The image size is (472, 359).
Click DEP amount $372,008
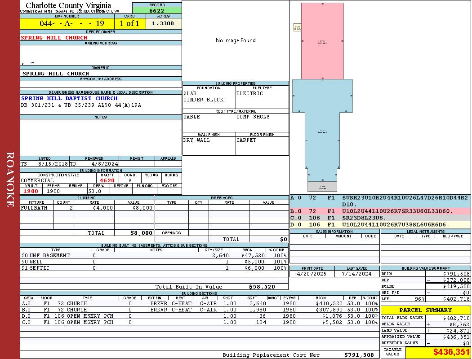tap(456, 280)
